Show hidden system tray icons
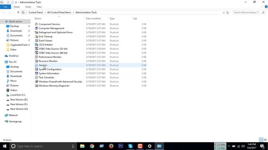 (229, 146)
